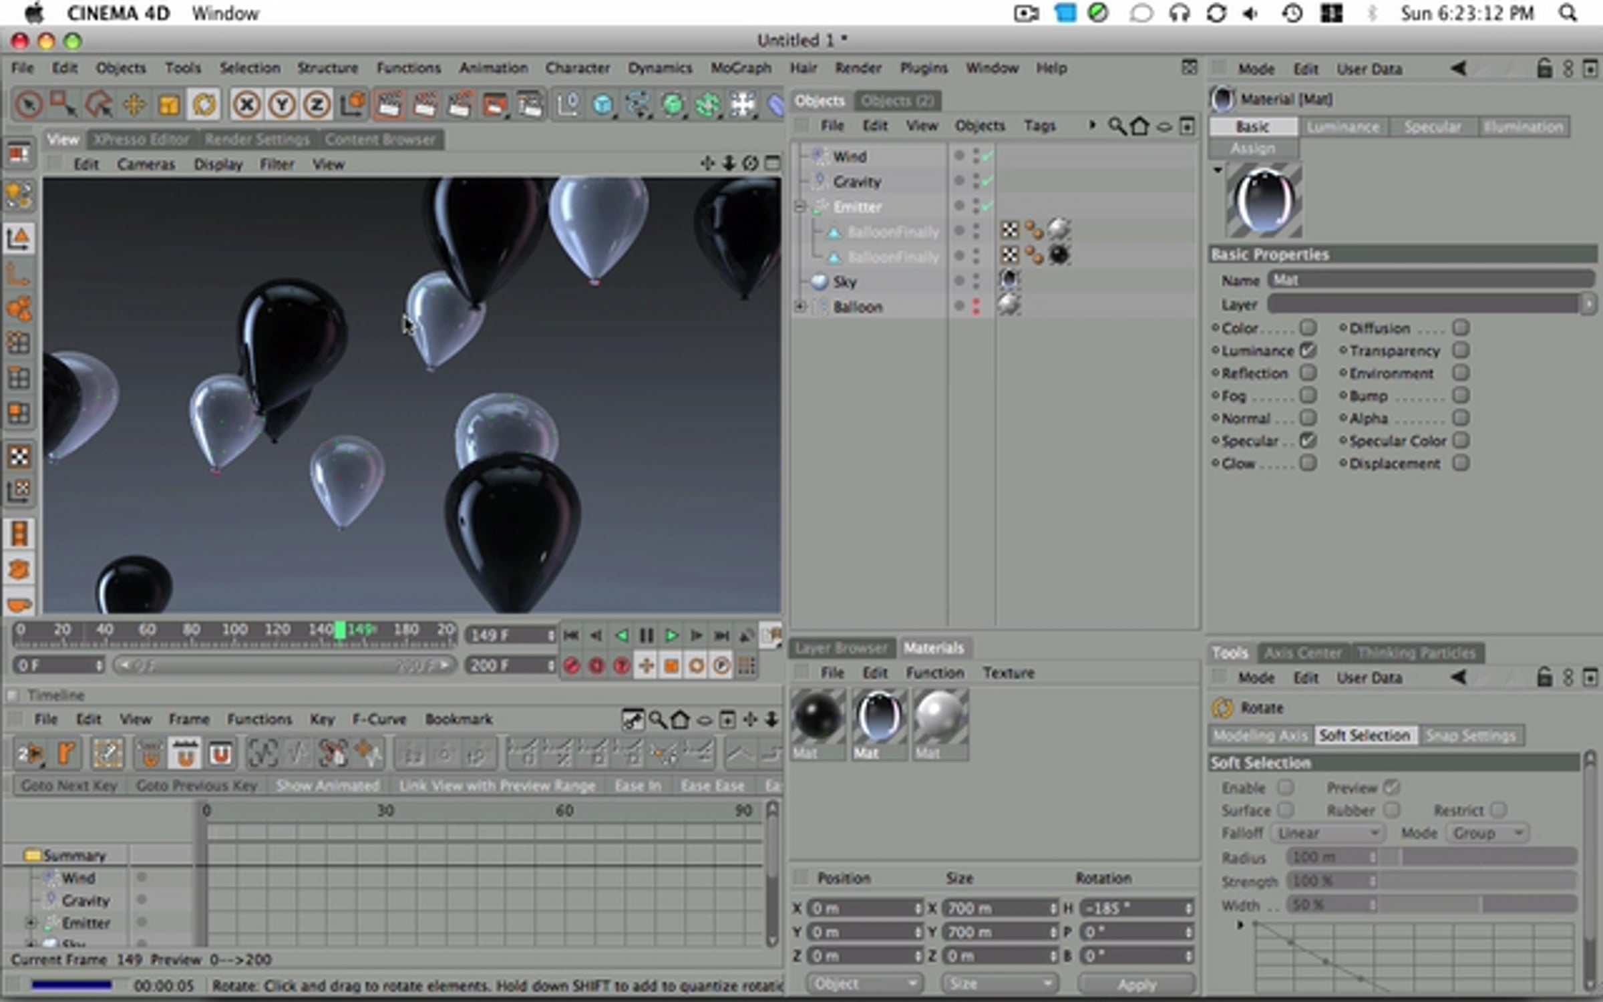Viewport: 1603px width, 1002px height.
Task: Jump to the start of the animation
Action: [x=571, y=635]
